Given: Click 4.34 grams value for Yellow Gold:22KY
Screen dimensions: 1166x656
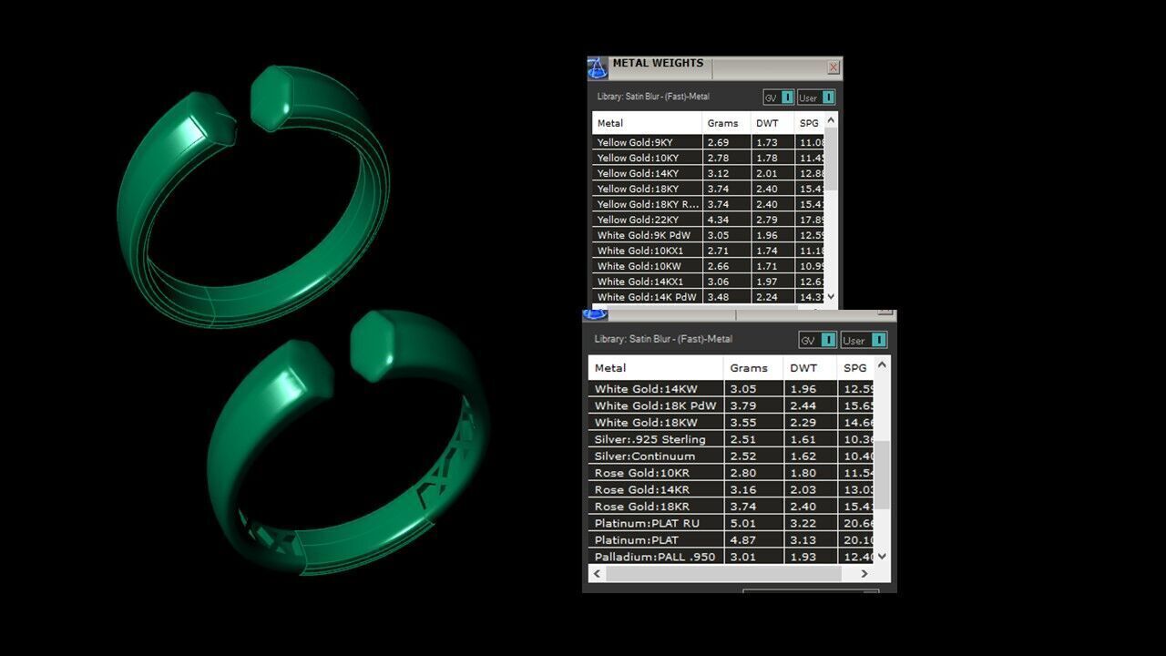Looking at the screenshot, I should pyautogui.click(x=719, y=220).
